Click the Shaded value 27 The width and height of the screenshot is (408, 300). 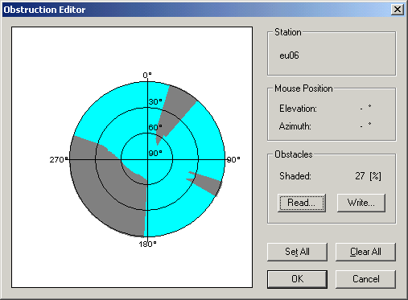(x=360, y=176)
